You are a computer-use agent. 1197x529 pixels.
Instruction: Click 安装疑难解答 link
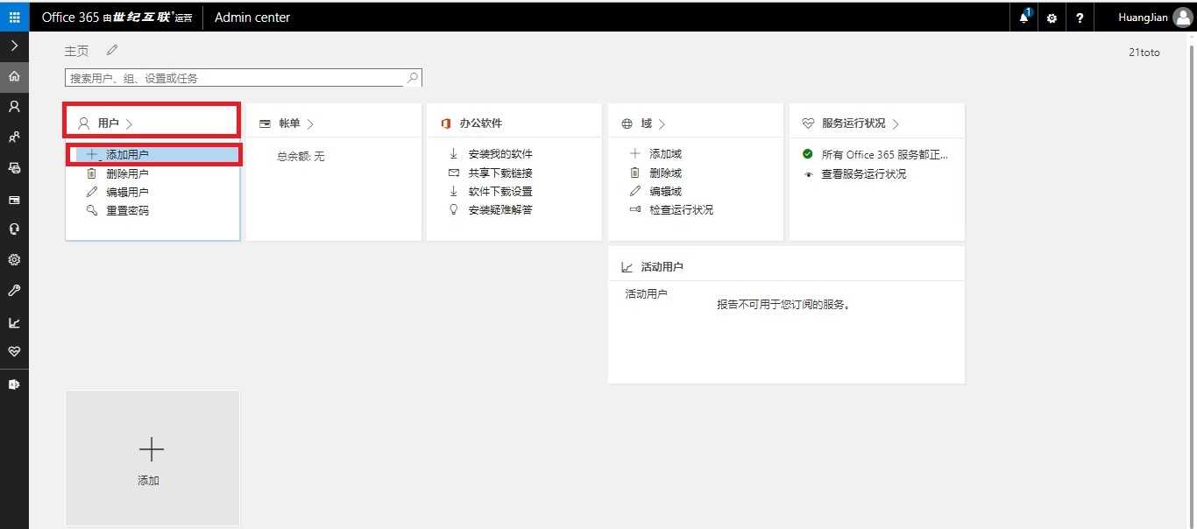coord(500,209)
